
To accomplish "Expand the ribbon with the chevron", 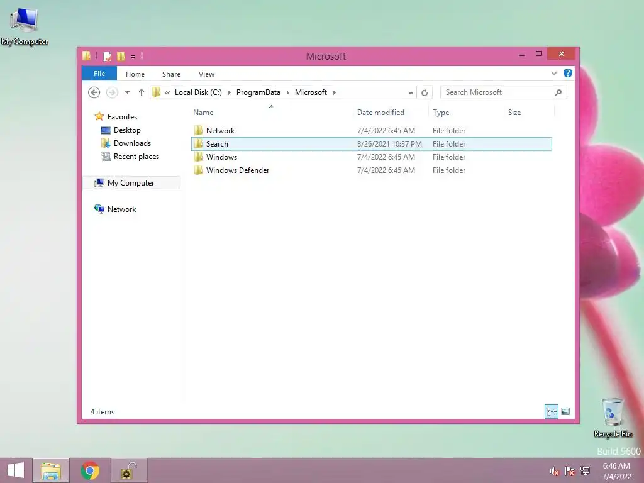I will pos(553,74).
